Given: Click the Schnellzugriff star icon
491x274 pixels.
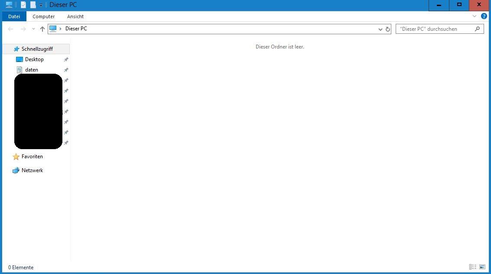Looking at the screenshot, I should click(16, 49).
